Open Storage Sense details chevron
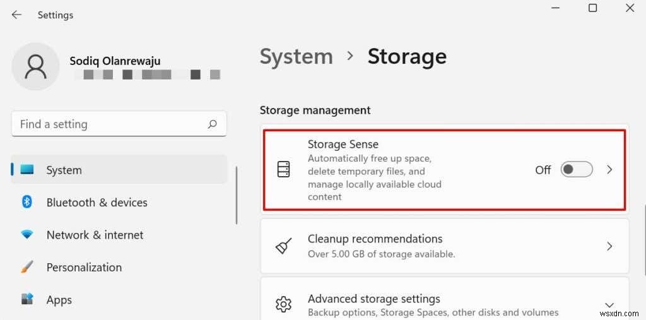646x320 pixels. pos(609,170)
